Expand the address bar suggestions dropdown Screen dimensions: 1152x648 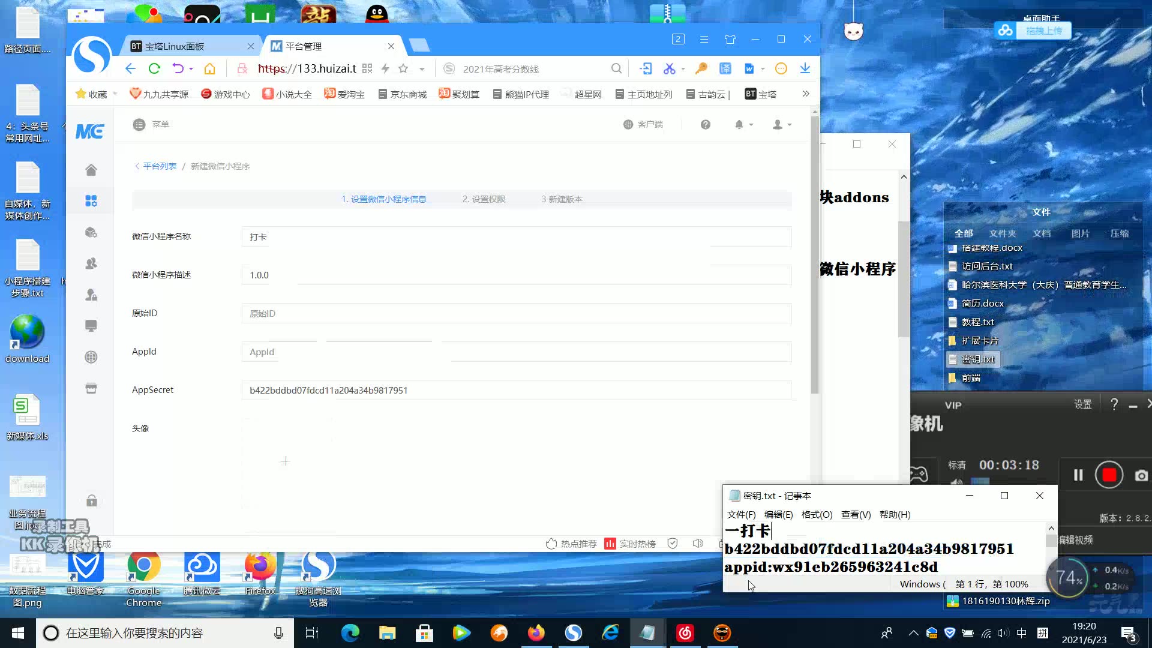(422, 68)
